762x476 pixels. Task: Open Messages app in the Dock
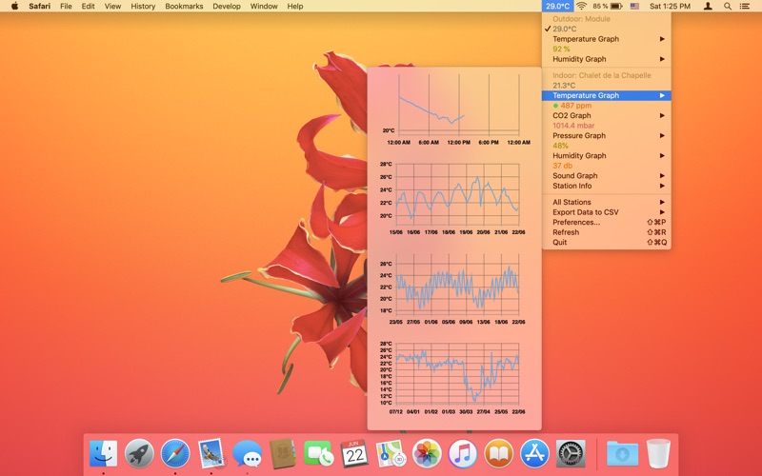247,453
